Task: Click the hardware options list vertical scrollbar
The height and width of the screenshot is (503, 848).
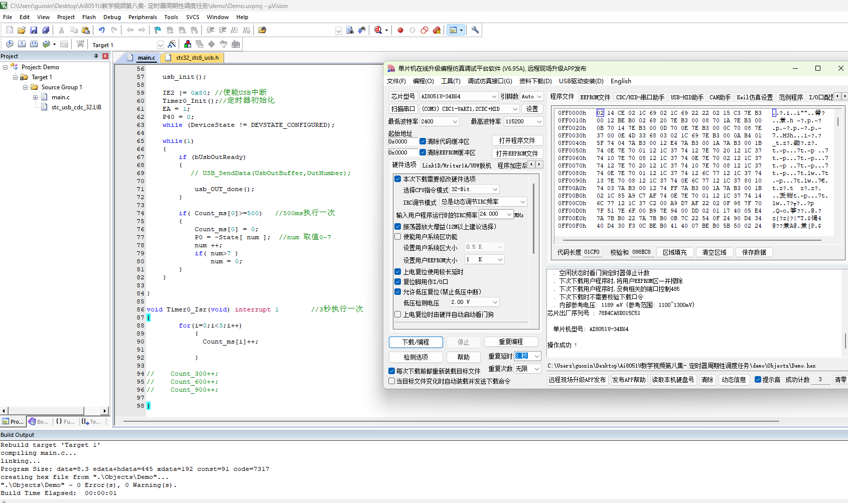Action: 533,219
